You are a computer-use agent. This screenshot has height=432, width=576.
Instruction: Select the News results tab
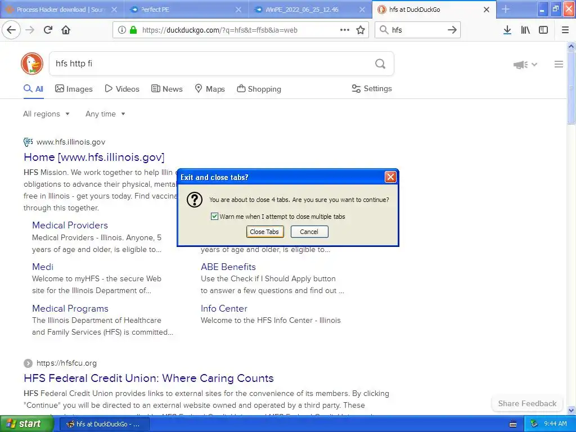point(166,89)
